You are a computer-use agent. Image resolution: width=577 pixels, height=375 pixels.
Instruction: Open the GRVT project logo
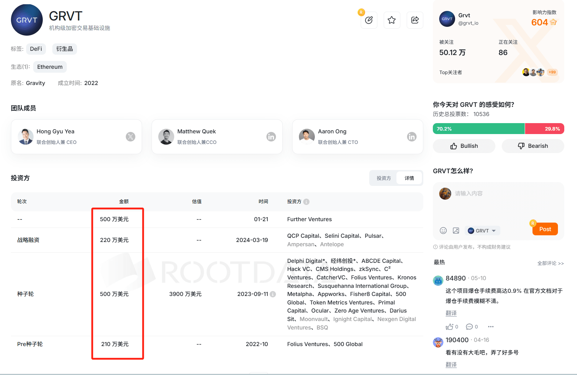pyautogui.click(x=27, y=20)
